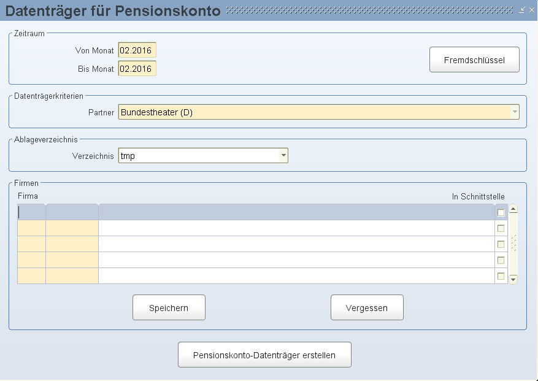Edit the Bis Monat date field
538x381 pixels.
pyautogui.click(x=137, y=69)
